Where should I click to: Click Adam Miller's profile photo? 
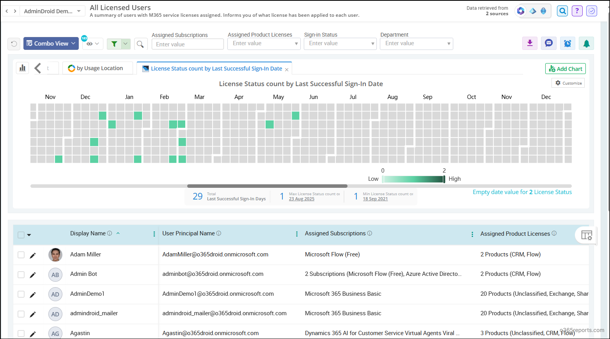pyautogui.click(x=55, y=255)
